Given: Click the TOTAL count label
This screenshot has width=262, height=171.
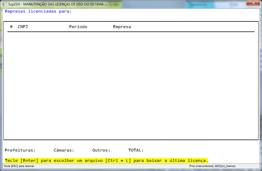Looking at the screenshot, I should (x=136, y=150).
